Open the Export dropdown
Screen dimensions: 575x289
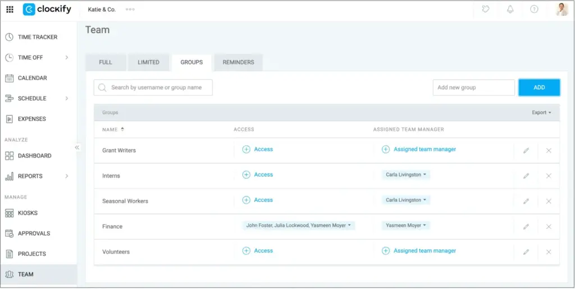[x=542, y=112]
